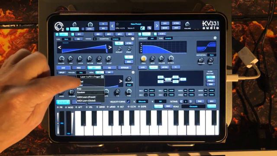
Task: Click the master Volume knob in header
Action: coord(187,24)
